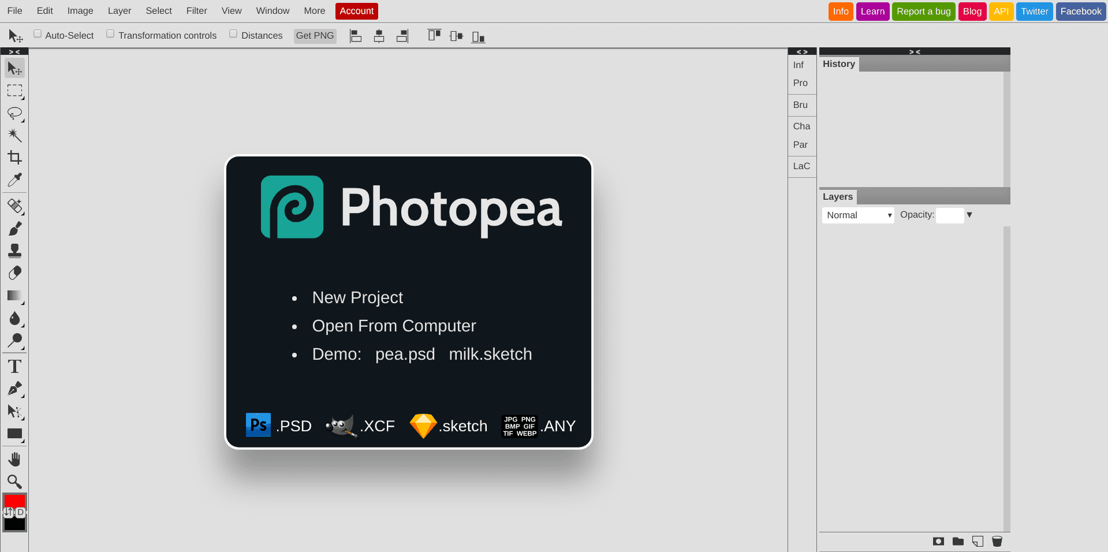1108x552 pixels.
Task: Enable the Transformation controls checkbox
Action: click(110, 34)
